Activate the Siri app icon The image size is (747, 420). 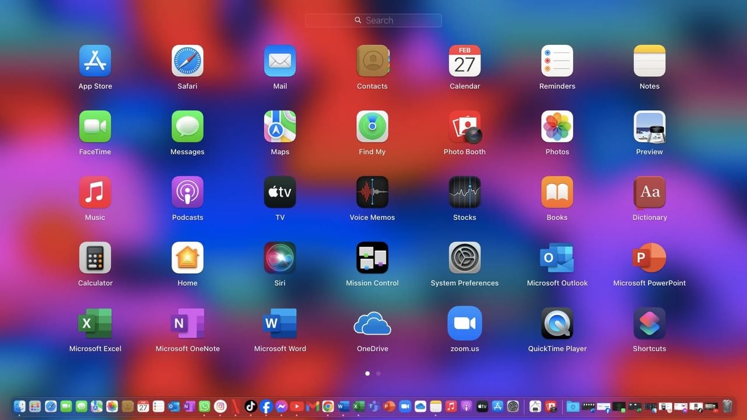click(280, 258)
